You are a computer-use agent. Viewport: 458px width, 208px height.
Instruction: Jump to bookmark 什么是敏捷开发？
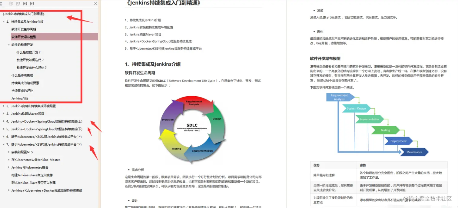tap(28, 52)
